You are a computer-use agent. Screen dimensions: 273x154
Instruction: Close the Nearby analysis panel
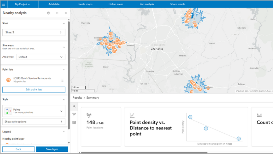pyautogui.click(x=66, y=13)
